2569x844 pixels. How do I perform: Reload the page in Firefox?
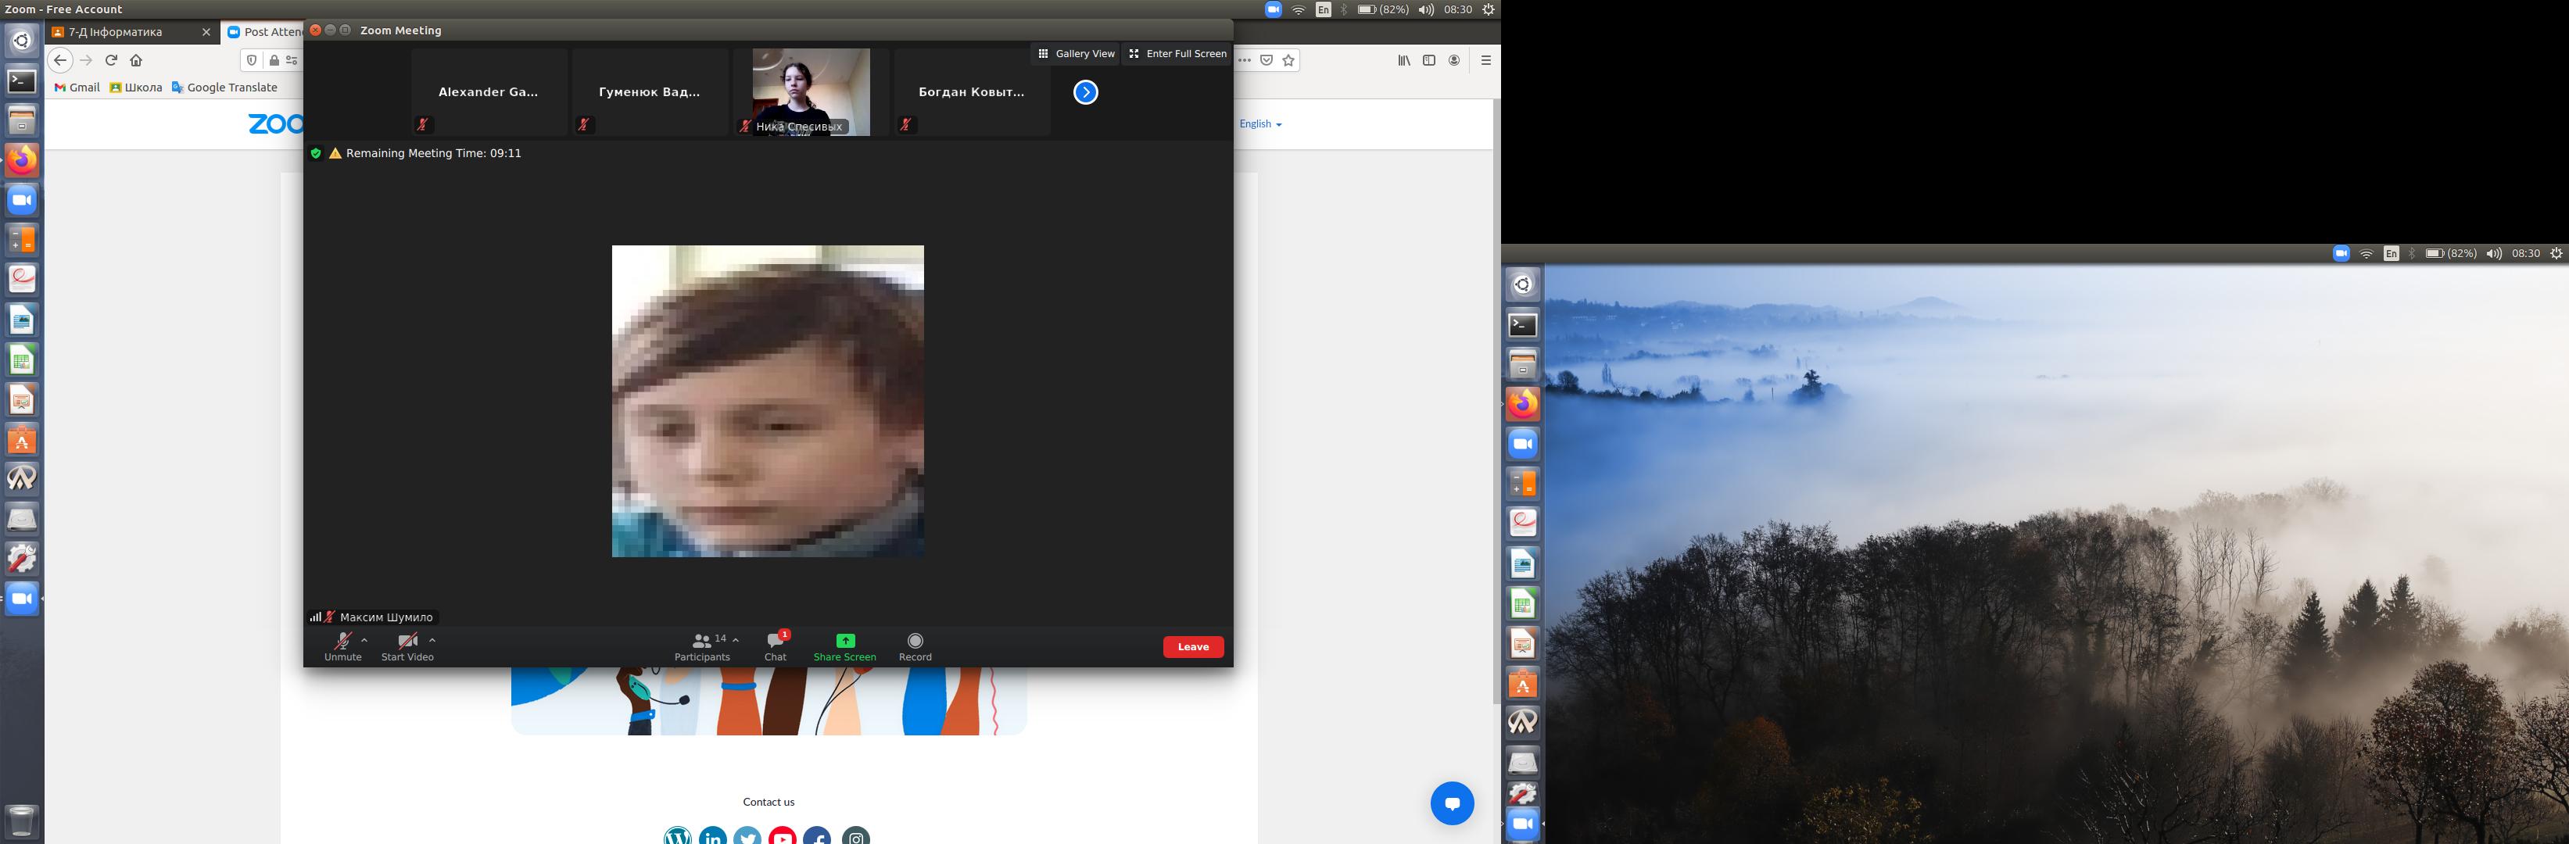point(112,61)
